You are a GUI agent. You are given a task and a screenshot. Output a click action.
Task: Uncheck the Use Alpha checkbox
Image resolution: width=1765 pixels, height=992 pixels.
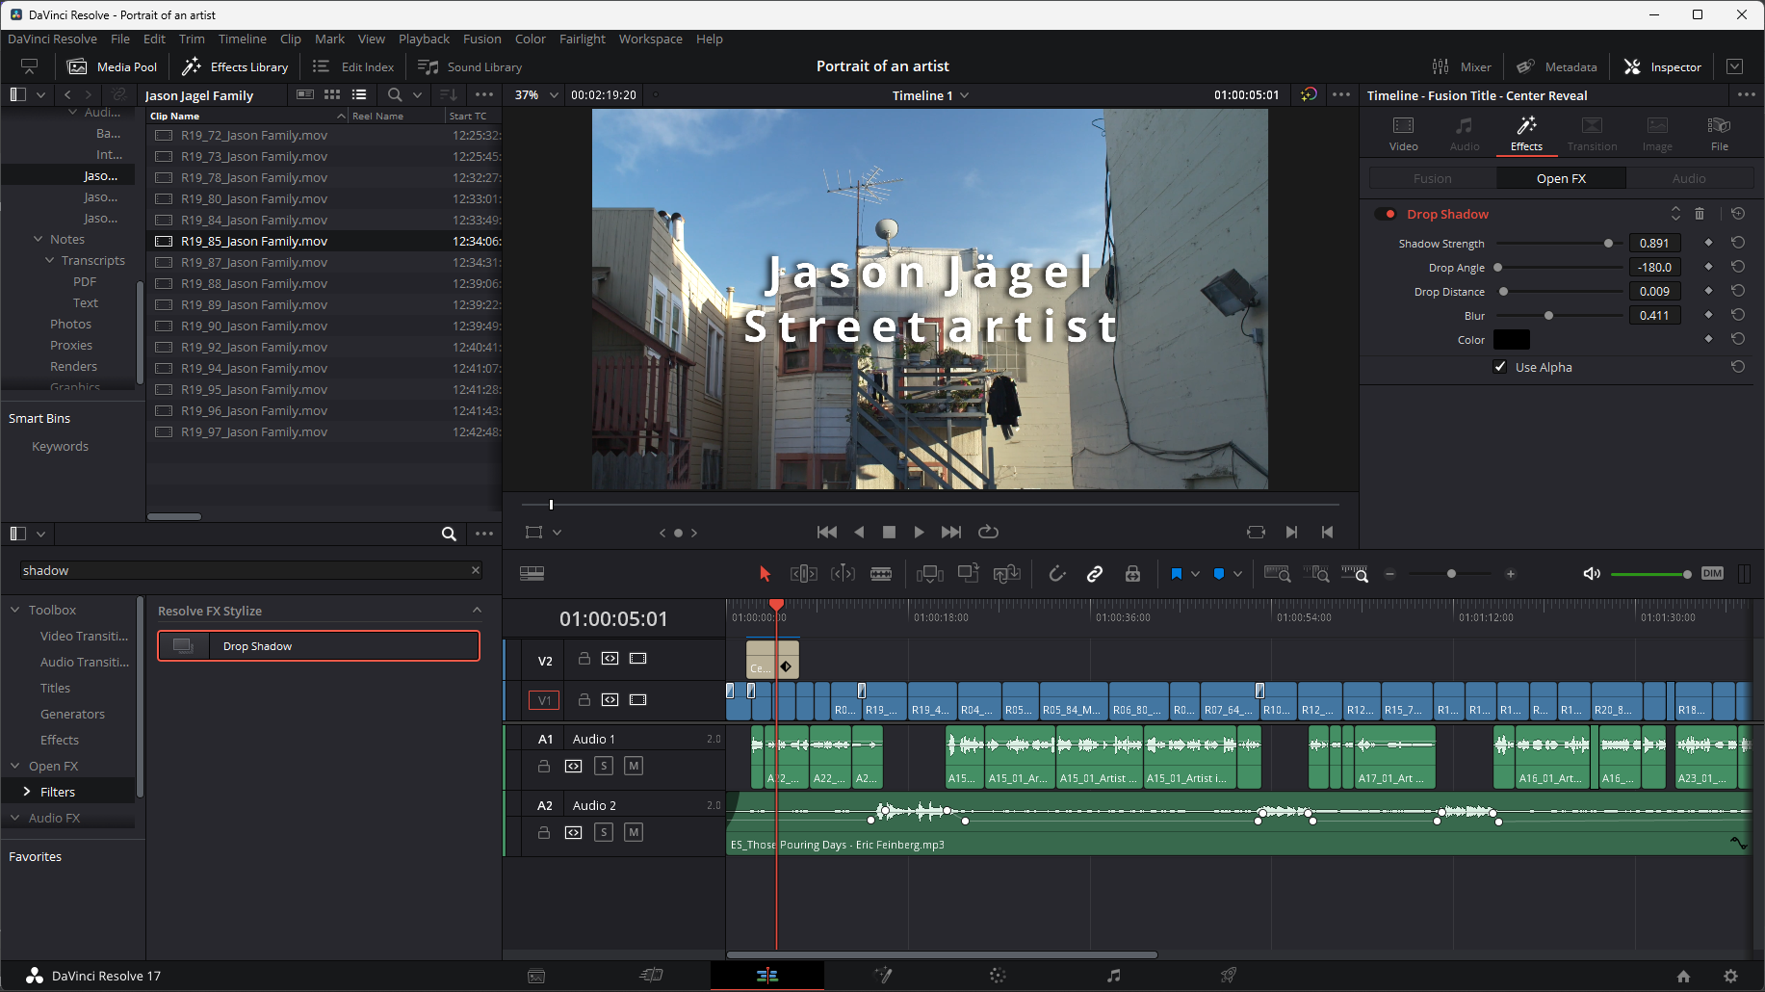click(1500, 367)
